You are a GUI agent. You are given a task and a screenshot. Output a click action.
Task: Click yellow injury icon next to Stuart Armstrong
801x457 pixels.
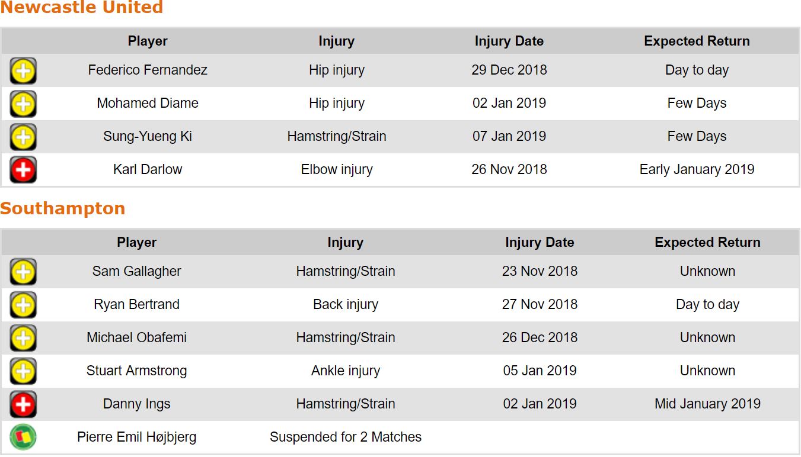23,372
